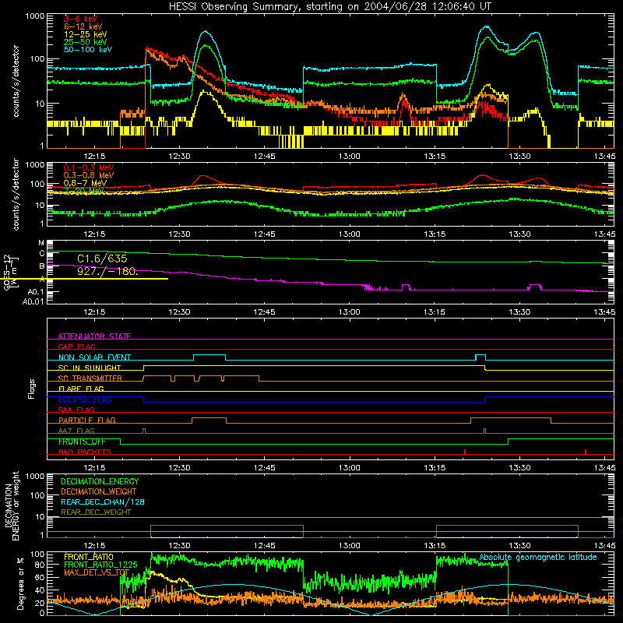
Task: Click the Absolute geomagnetic latitude label
Action: tap(538, 557)
